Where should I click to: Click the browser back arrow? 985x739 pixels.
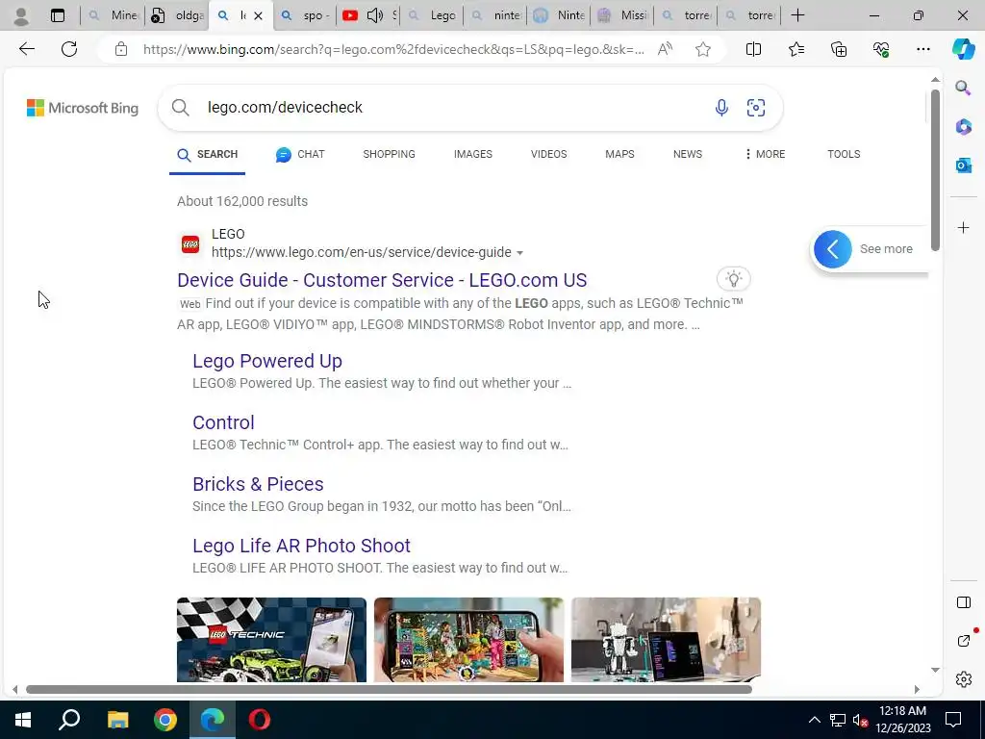point(26,49)
